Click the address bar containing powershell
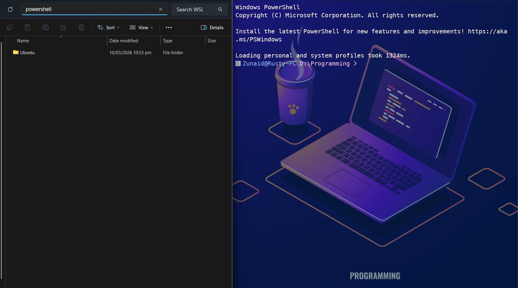The height and width of the screenshot is (288, 518). [x=95, y=9]
